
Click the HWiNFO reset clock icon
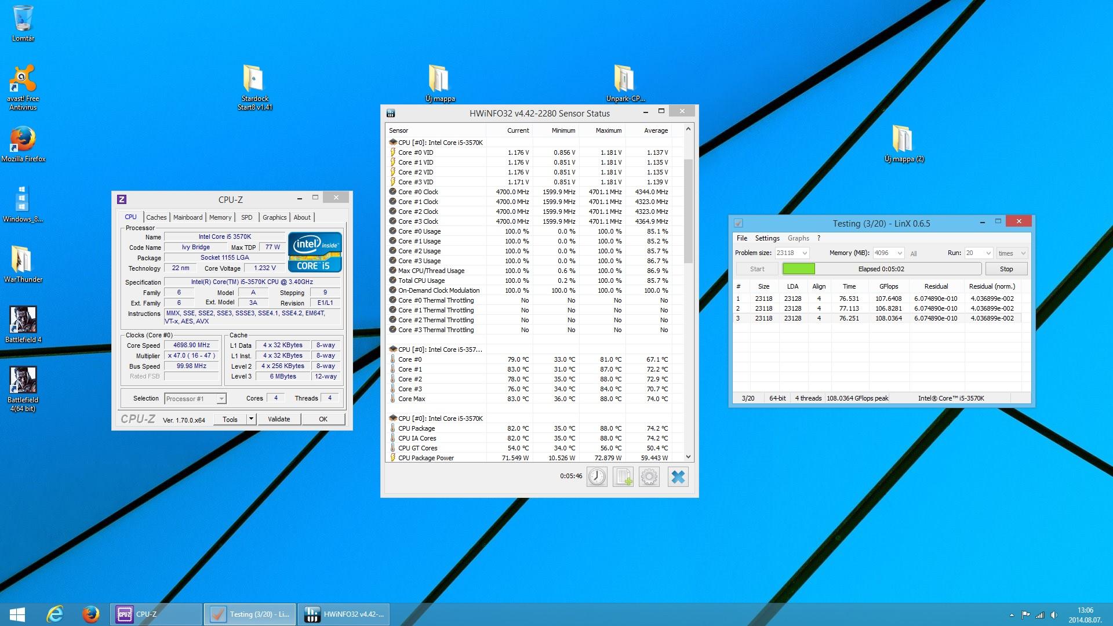coord(596,476)
